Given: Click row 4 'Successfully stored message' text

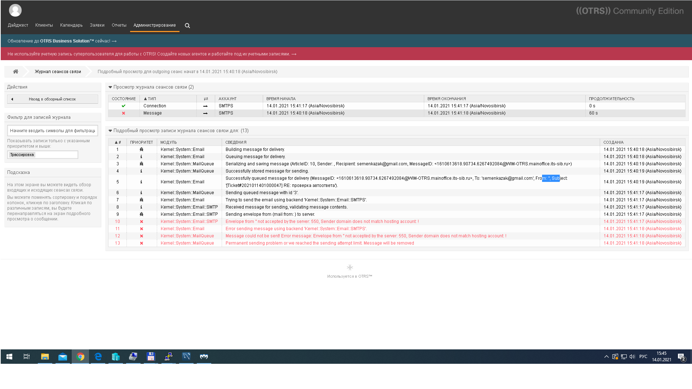Looking at the screenshot, I should [x=267, y=171].
